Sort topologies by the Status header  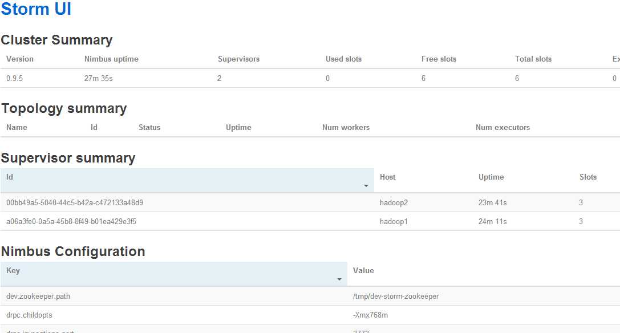coord(149,127)
